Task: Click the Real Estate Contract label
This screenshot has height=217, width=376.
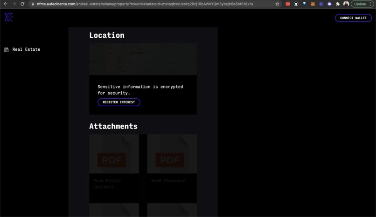Action: tap(107, 184)
